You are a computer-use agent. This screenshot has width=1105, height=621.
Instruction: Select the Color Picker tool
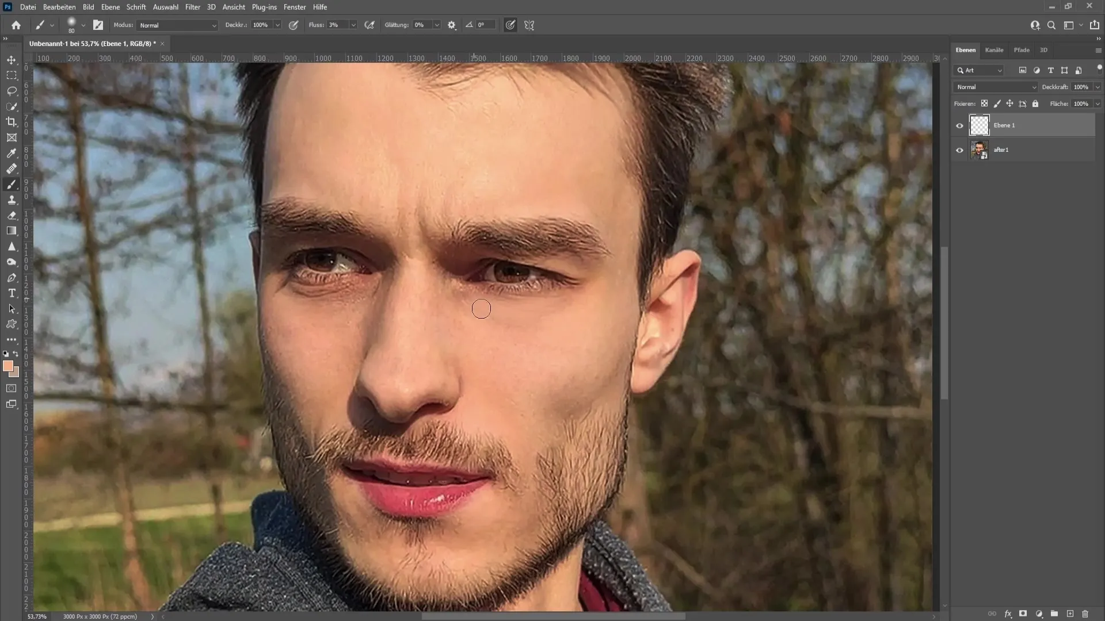coord(12,153)
